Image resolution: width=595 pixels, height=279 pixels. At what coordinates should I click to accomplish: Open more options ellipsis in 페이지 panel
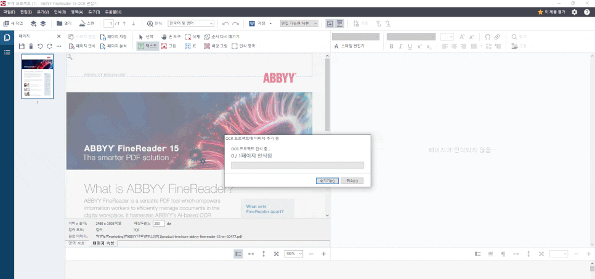click(x=59, y=46)
